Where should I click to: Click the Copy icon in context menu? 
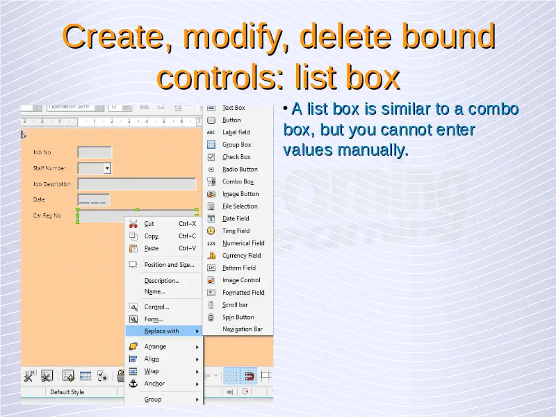click(x=133, y=236)
